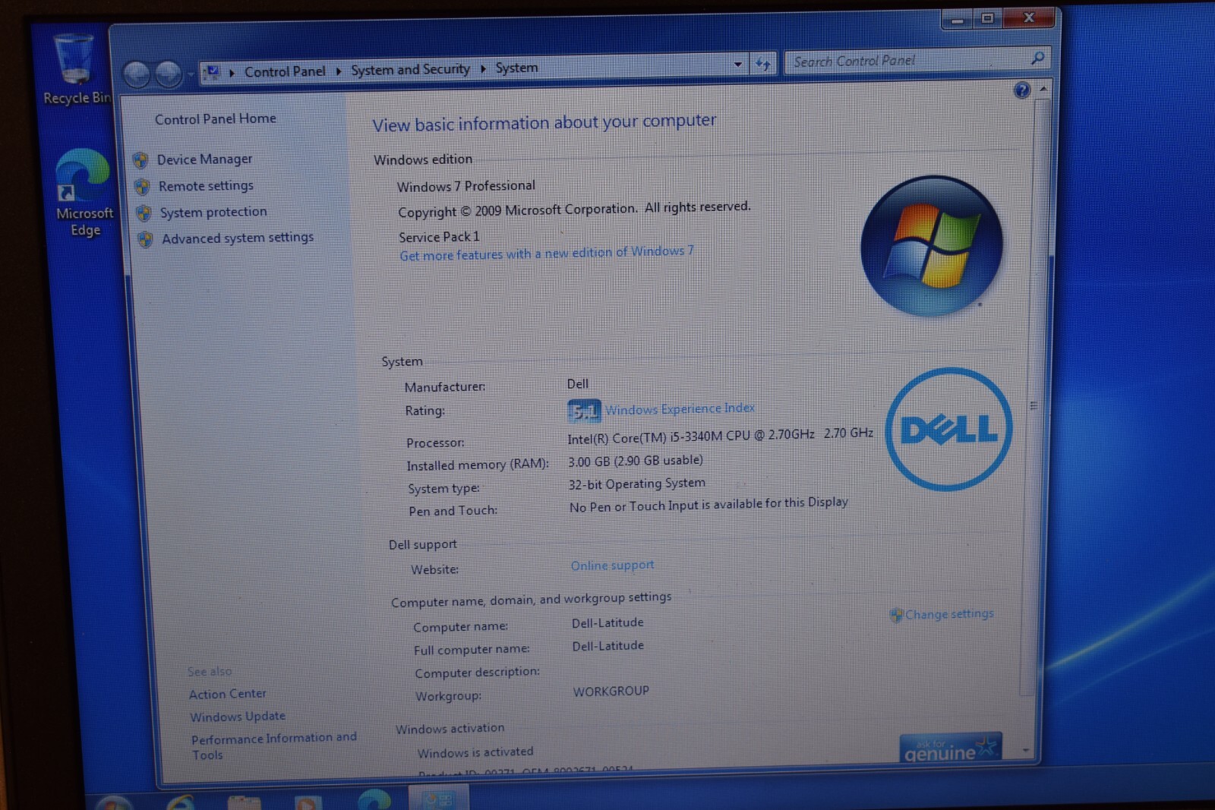Open System protection link
The image size is (1215, 810).
point(213,212)
